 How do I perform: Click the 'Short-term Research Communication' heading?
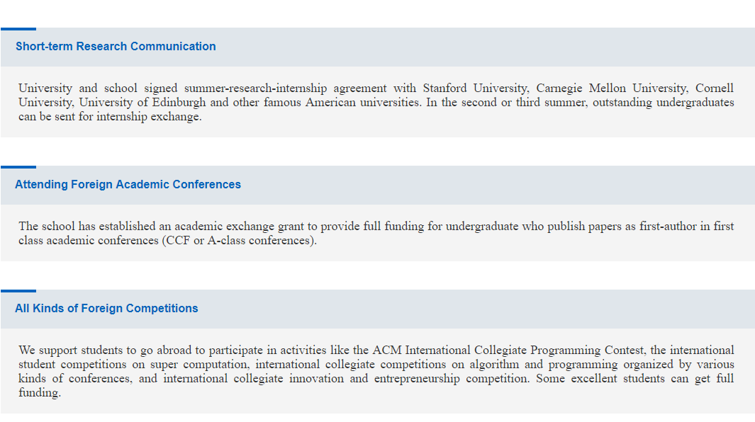click(116, 47)
